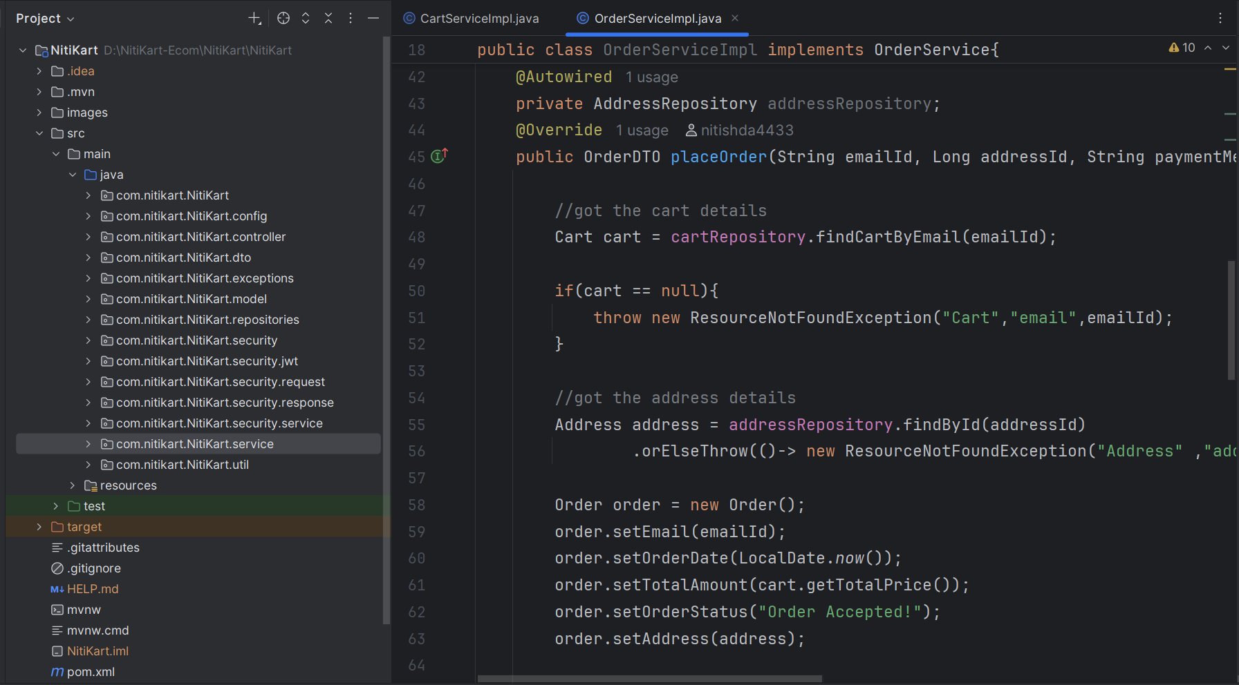The image size is (1239, 685).
Task: Click the horizontal scrollbar in the editor
Action: coord(650,679)
